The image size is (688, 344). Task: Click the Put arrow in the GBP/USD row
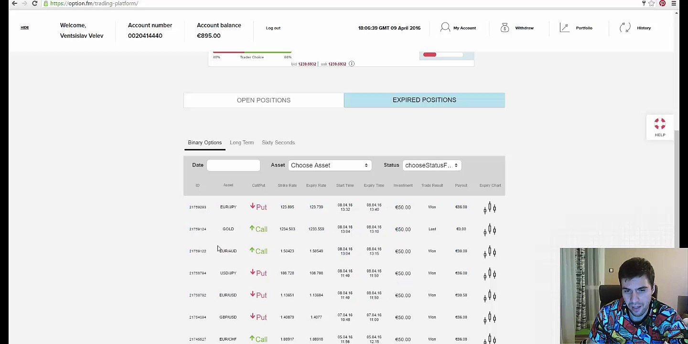click(252, 316)
